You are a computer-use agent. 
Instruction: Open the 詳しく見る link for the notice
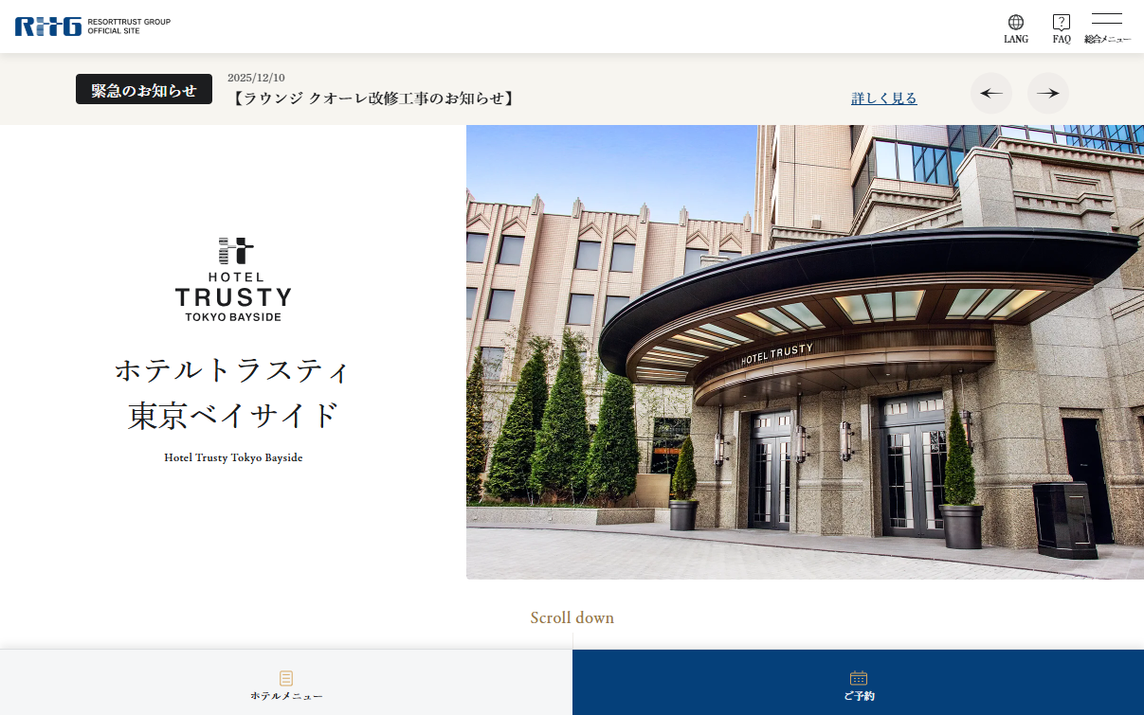[x=883, y=98]
